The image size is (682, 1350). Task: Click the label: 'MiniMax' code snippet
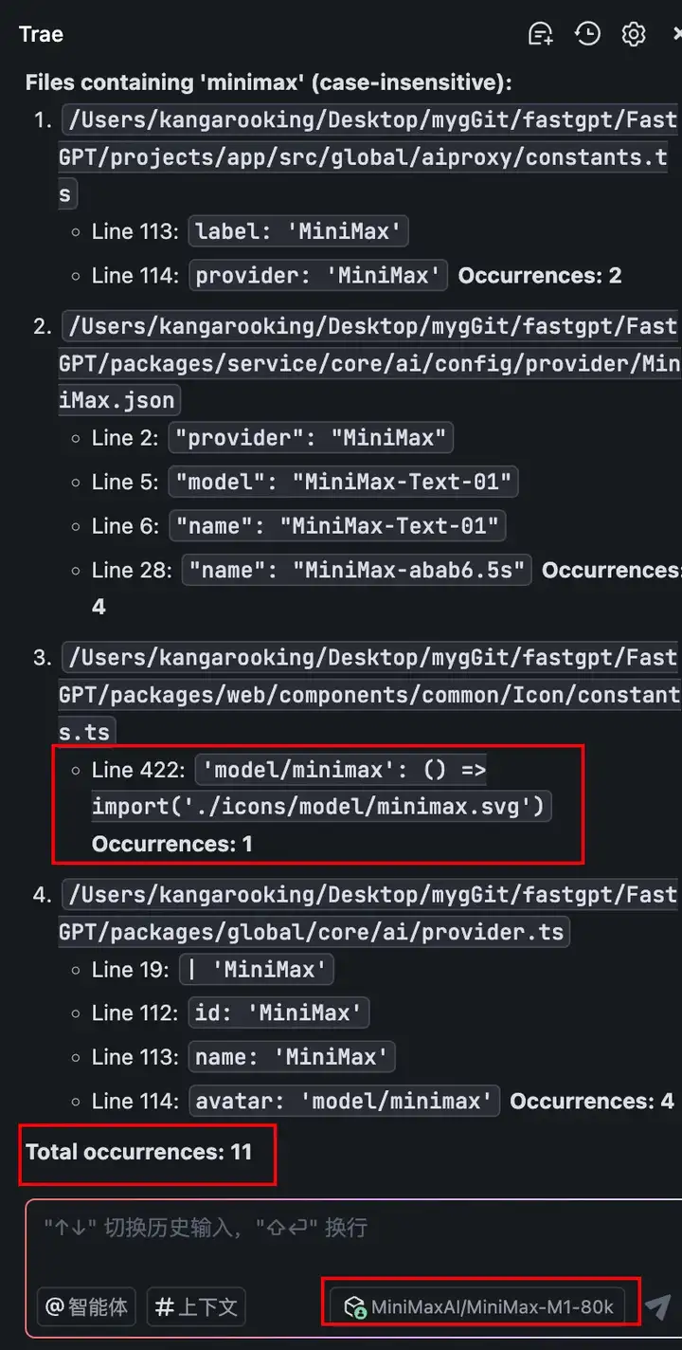click(300, 231)
